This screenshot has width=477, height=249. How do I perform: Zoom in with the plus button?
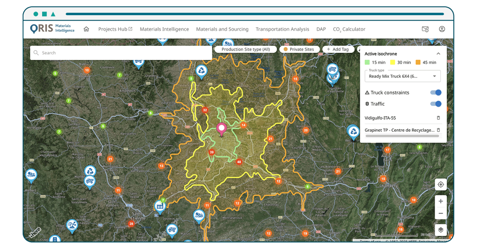point(440,201)
